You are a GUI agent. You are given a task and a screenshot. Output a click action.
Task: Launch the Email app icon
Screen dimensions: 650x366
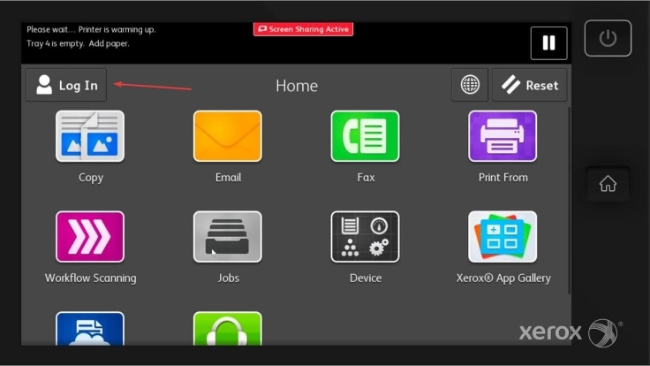[x=228, y=137]
